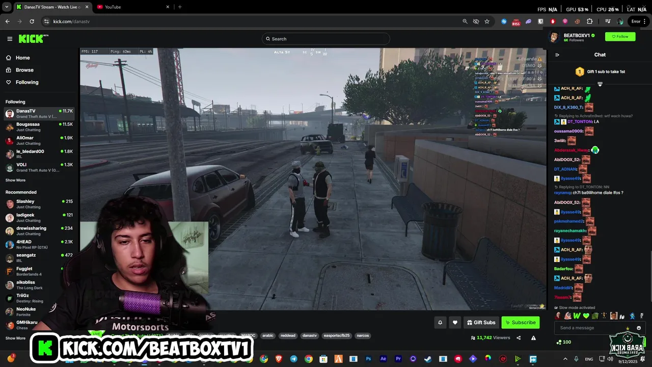The image size is (652, 367).
Task: Click the 100 channel points icon
Action: point(564,342)
